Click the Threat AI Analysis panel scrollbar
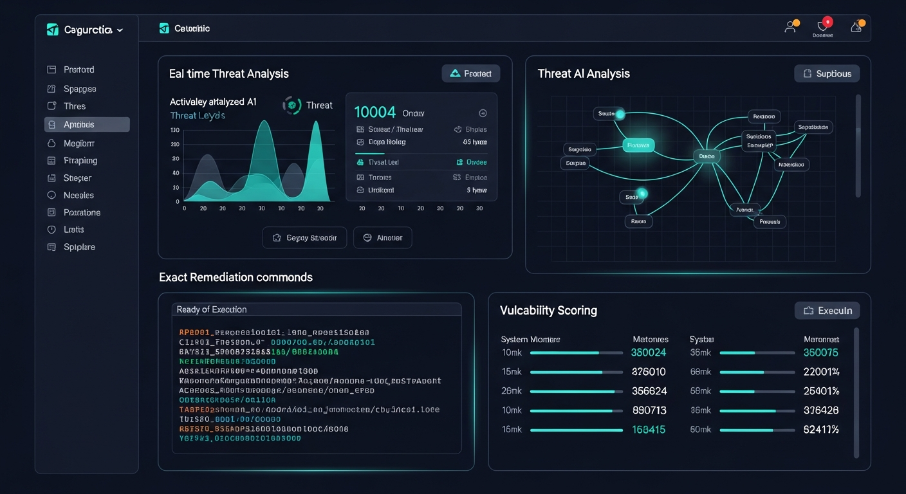Viewport: 906px width, 494px height. pyautogui.click(x=858, y=146)
